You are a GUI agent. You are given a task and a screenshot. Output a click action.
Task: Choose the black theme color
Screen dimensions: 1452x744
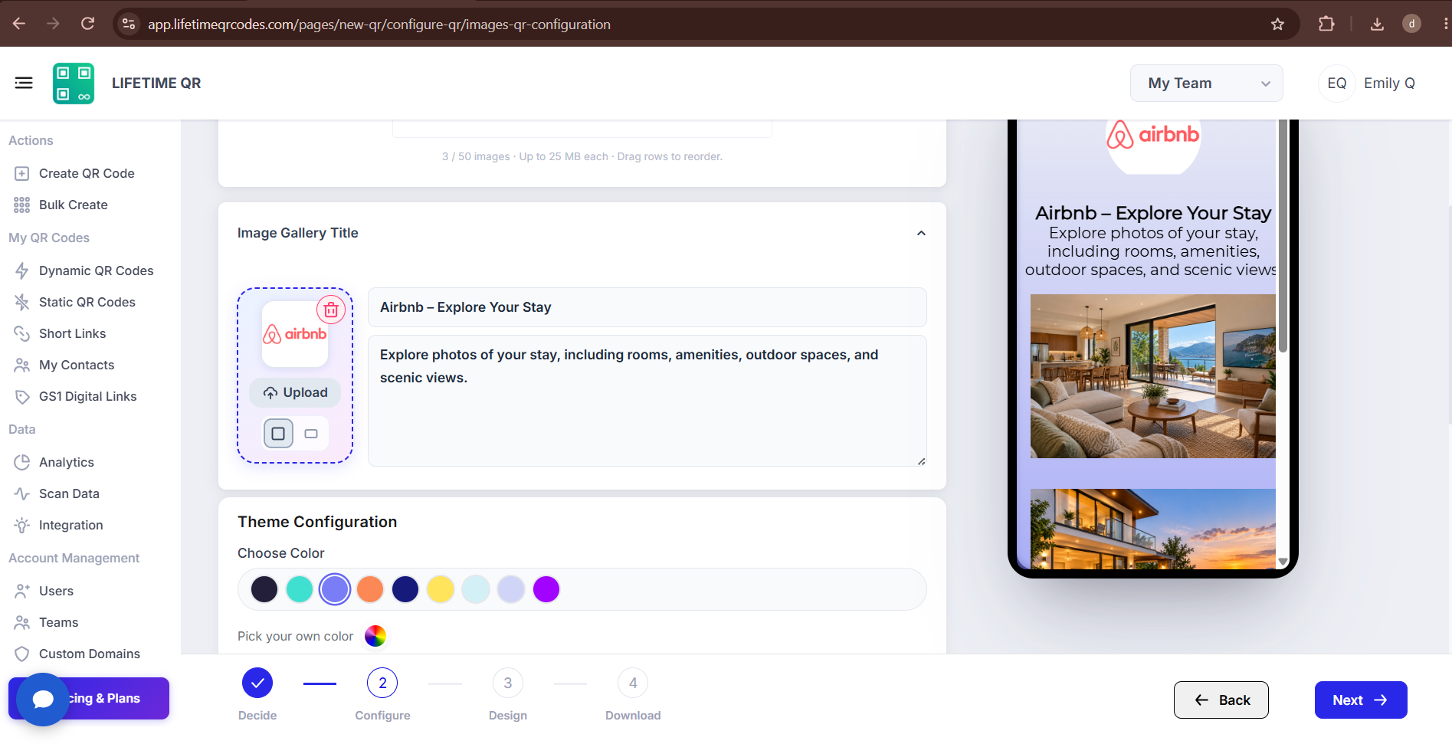[264, 589]
